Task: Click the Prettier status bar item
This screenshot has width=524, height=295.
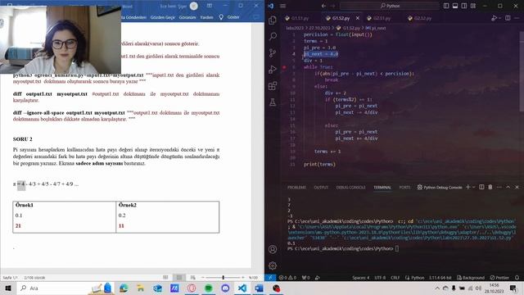Action: pyautogui.click(x=499, y=278)
